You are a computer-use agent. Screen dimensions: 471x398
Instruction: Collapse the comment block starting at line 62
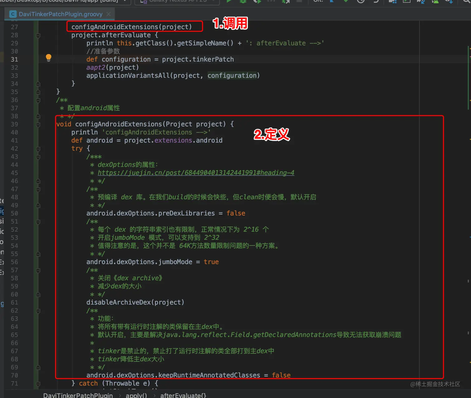pyautogui.click(x=38, y=311)
